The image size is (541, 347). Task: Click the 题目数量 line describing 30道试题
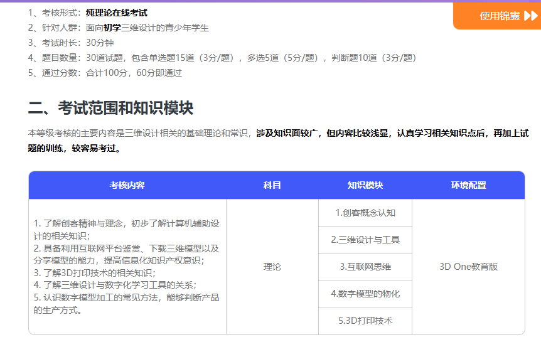[x=222, y=58]
